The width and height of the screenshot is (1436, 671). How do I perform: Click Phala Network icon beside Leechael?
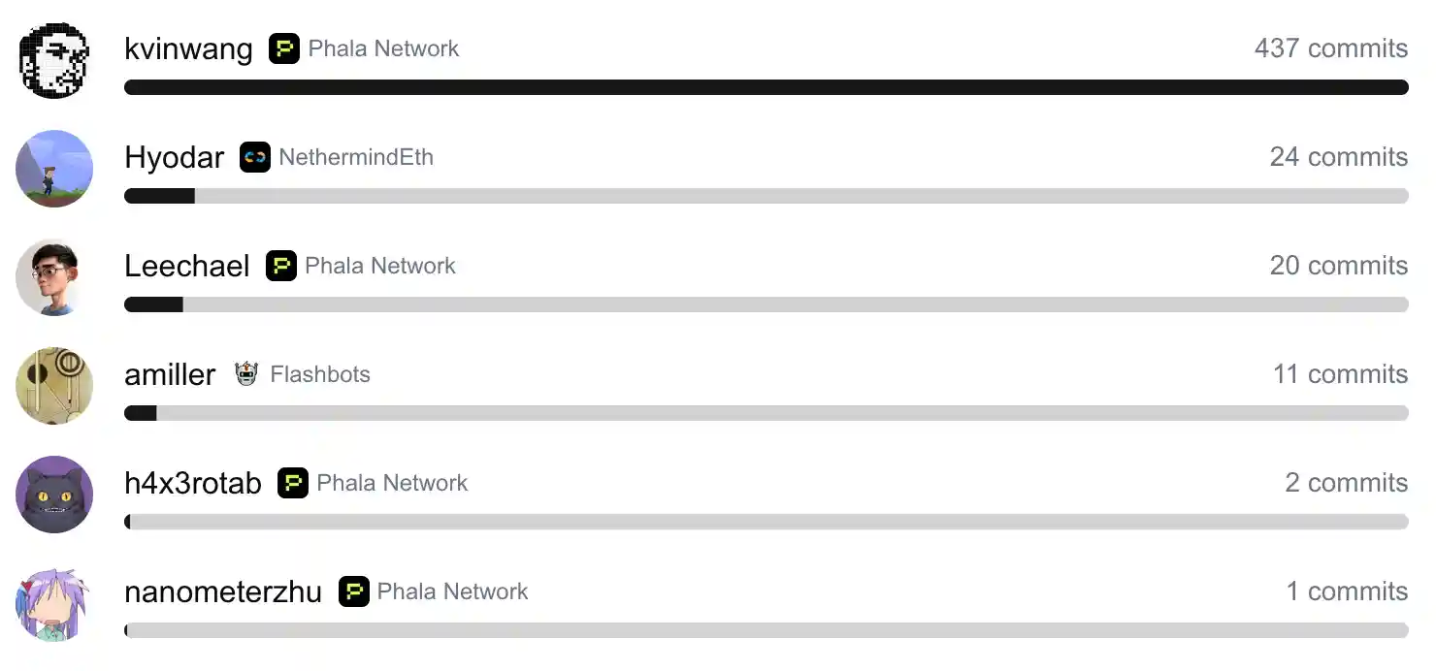click(281, 266)
